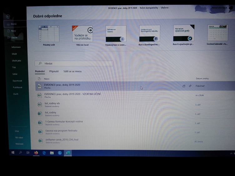
Task: Click file icon beside 1-Genea-formular-koncept-rodina
Action: click(40, 123)
